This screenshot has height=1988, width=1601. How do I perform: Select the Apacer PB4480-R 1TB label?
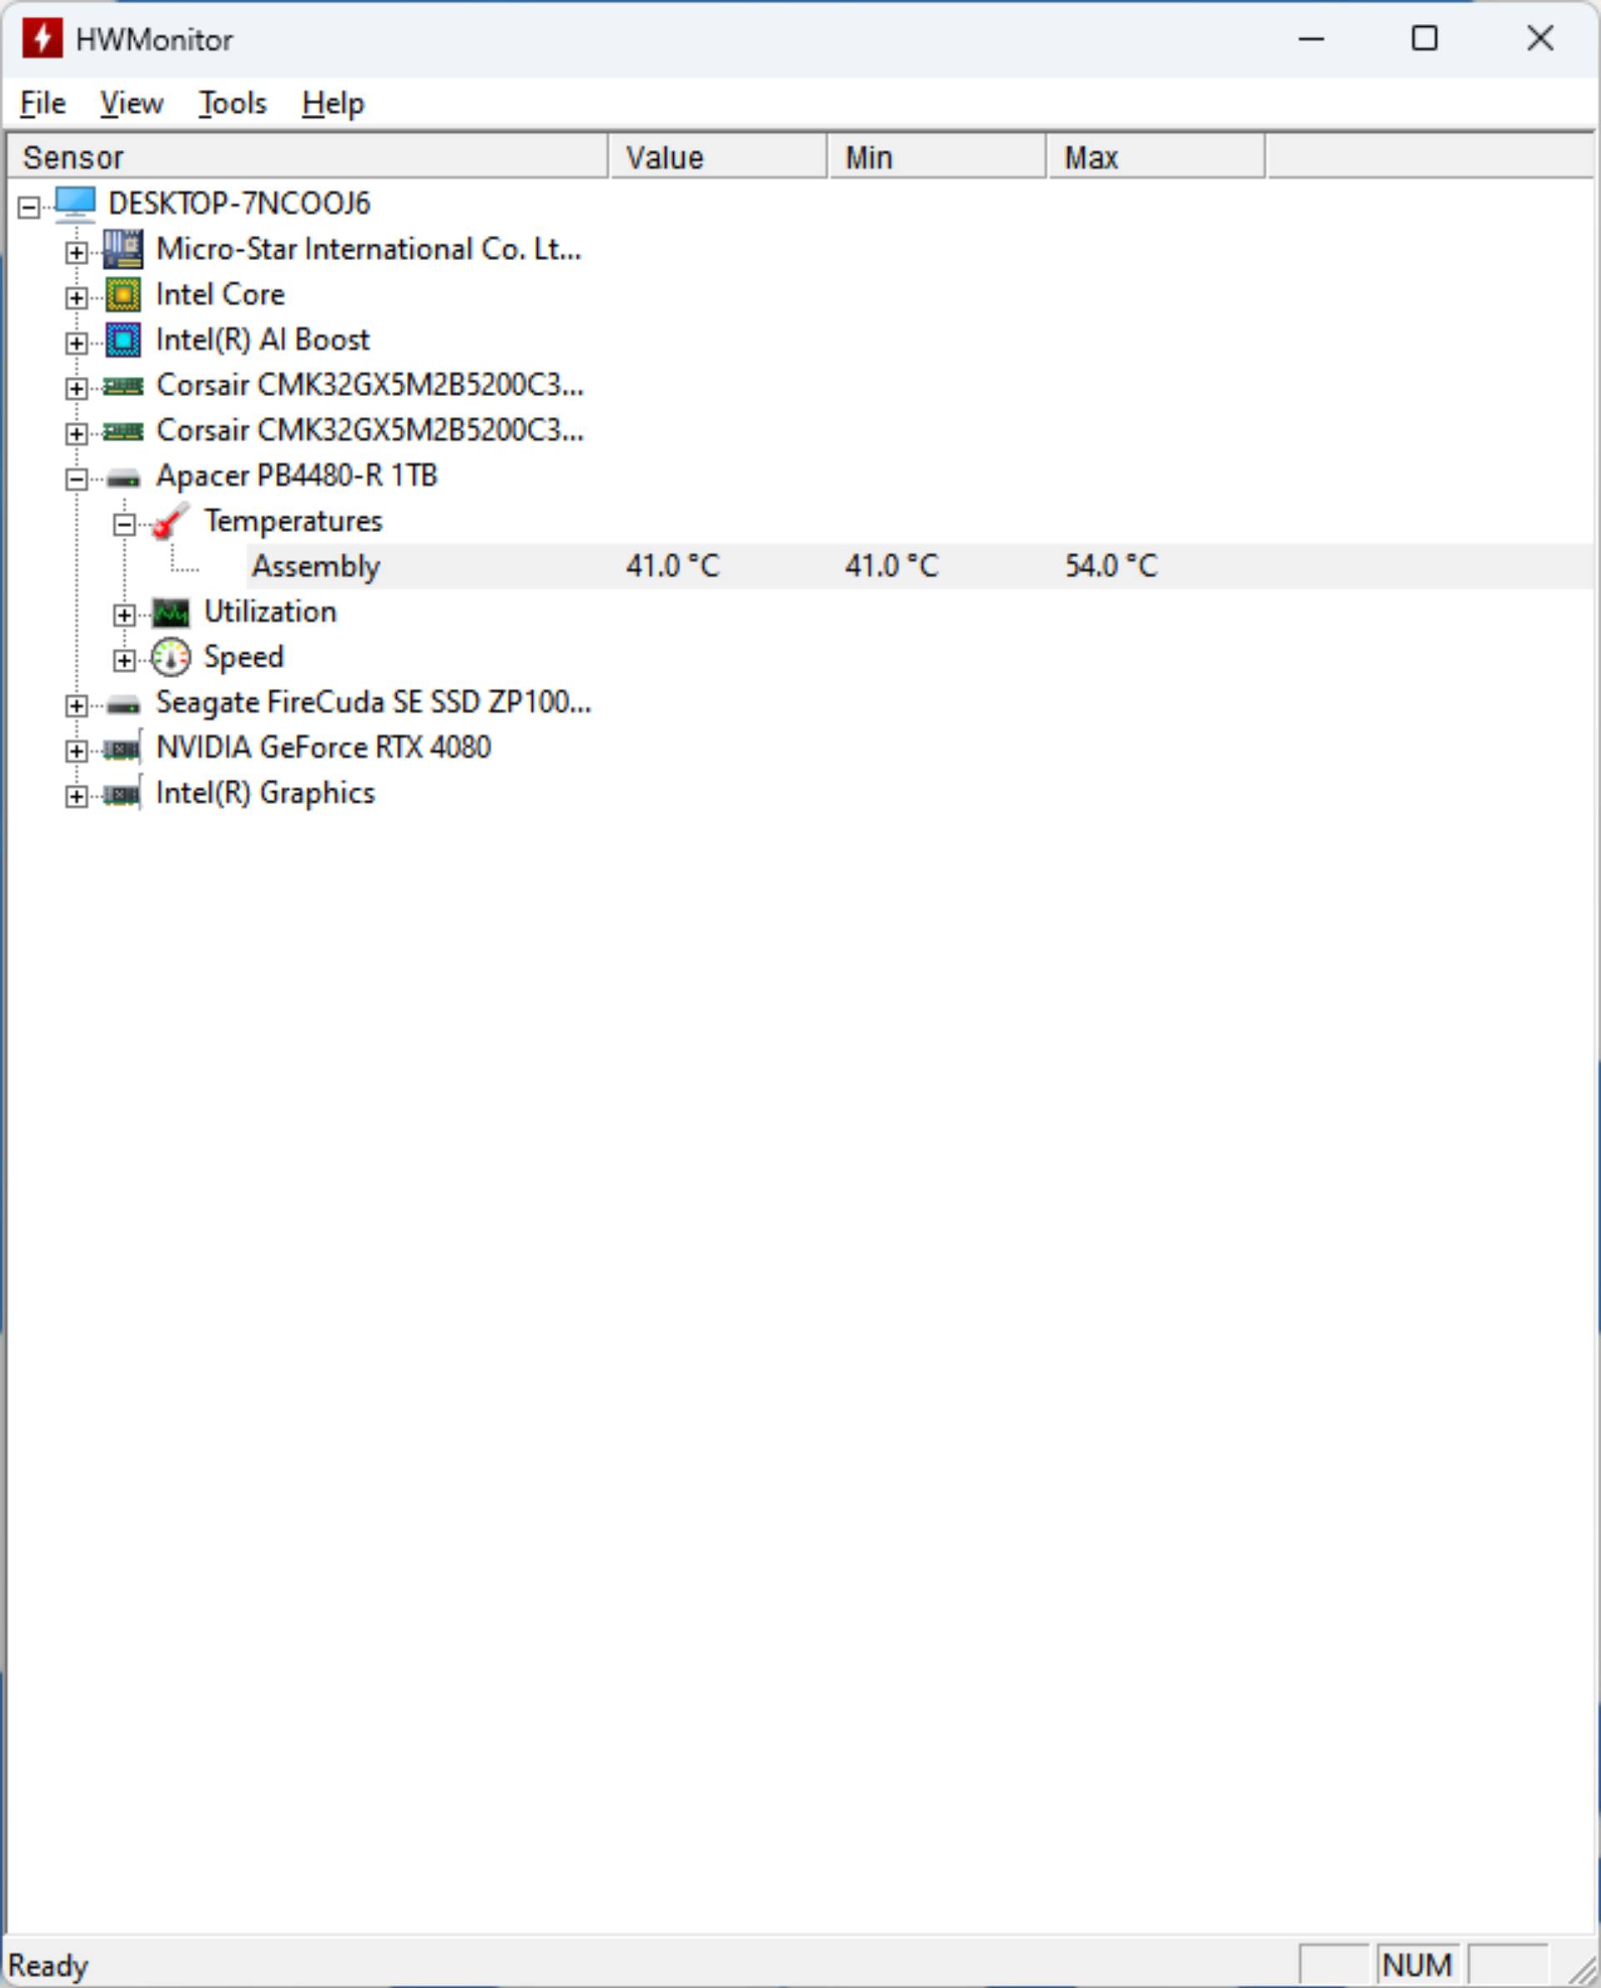296,476
